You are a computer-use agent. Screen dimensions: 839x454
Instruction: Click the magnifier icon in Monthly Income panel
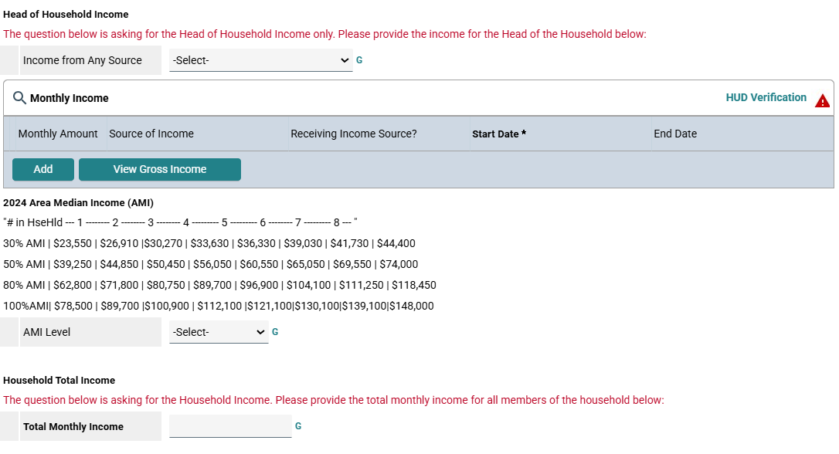click(x=20, y=98)
